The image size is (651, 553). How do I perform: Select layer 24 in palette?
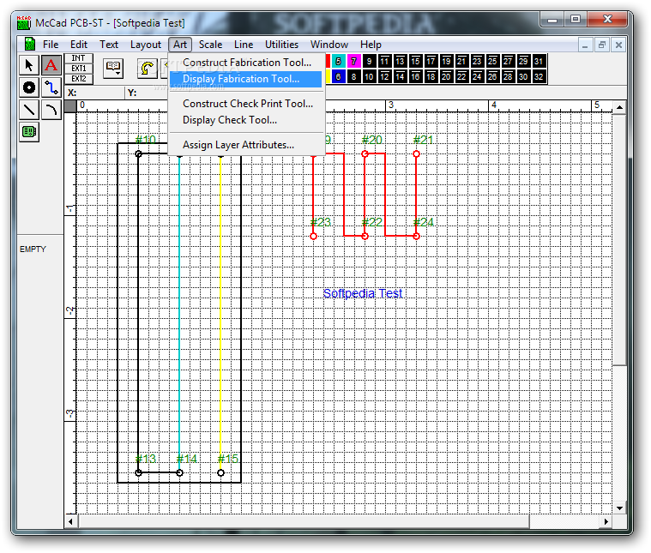click(x=477, y=77)
